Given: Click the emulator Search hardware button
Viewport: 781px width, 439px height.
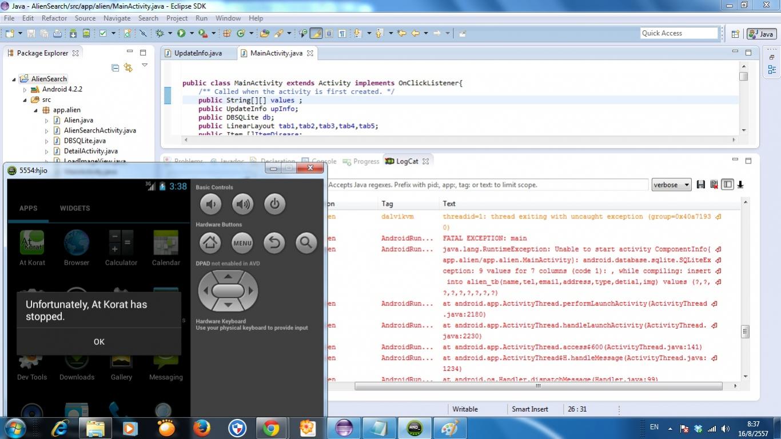Looking at the screenshot, I should coord(306,243).
